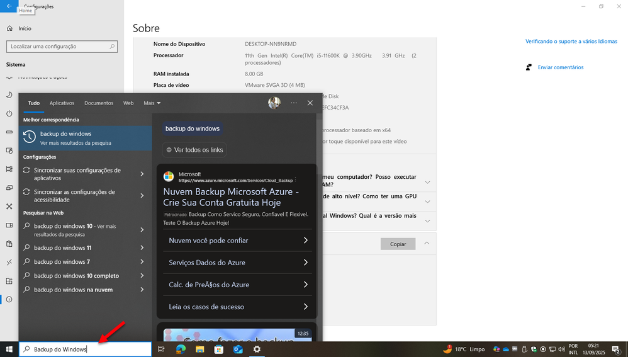
Task: Open the notification center icon
Action: coord(616,349)
